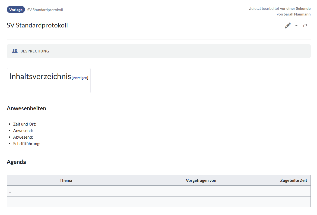Click the Inhaltsverzeichnis heading

(40, 76)
